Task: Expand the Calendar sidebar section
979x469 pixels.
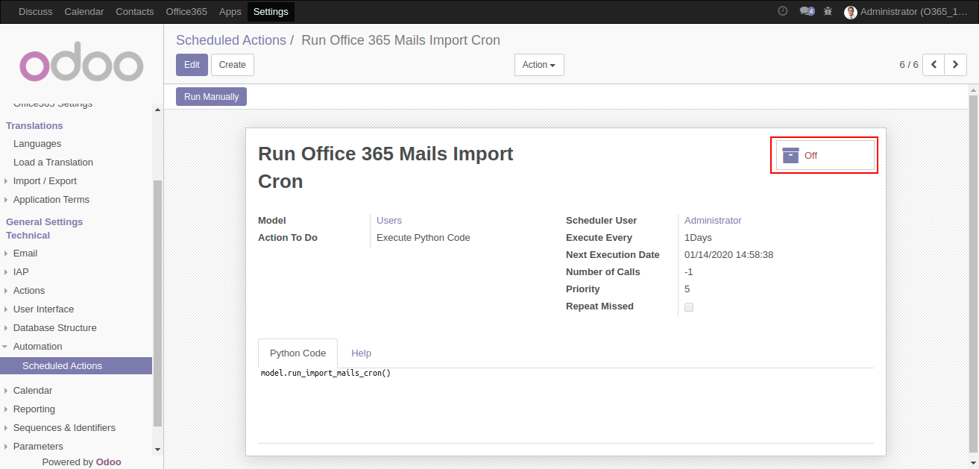Action: (33, 391)
